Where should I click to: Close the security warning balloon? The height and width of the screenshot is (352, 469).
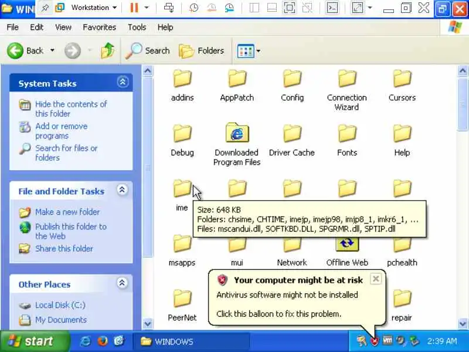376,279
